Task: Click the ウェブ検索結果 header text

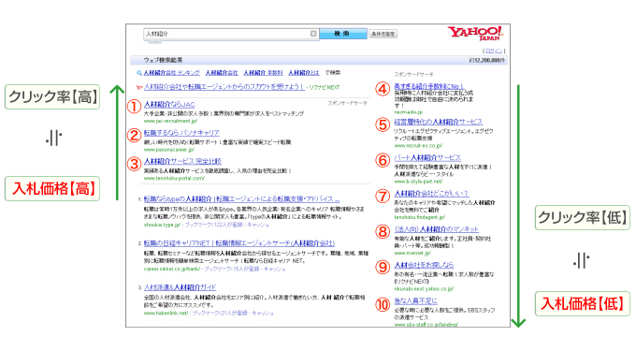Action: click(163, 60)
